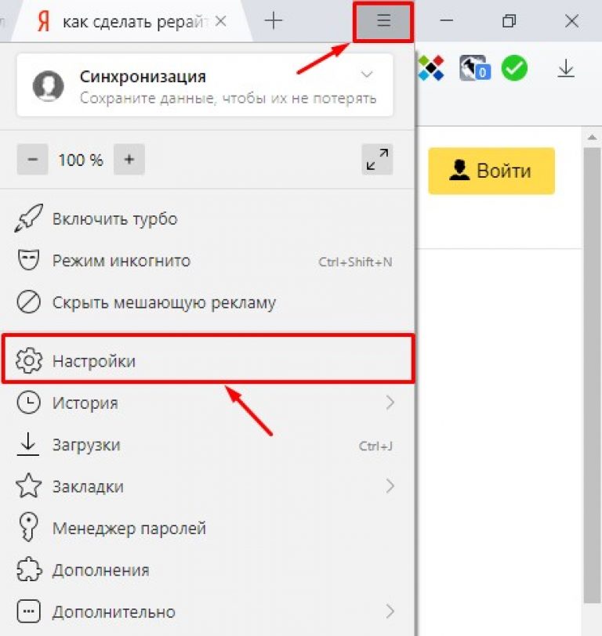Image resolution: width=602 pixels, height=636 pixels.
Task: Click the extension icon with badge 0
Action: (474, 67)
